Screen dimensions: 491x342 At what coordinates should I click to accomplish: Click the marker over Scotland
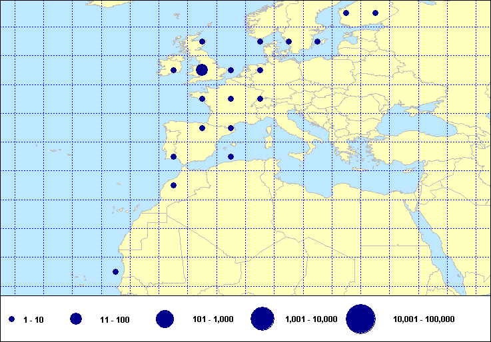[x=202, y=41]
